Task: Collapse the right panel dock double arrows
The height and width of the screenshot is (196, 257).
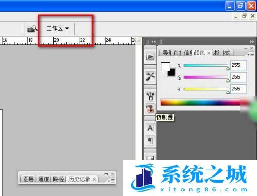Action: point(252,42)
